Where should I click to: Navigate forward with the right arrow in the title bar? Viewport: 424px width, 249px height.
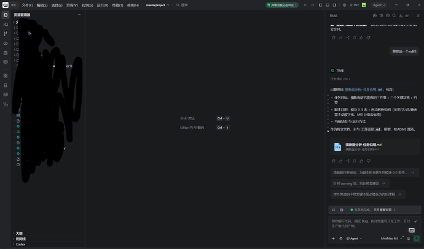point(312,5)
